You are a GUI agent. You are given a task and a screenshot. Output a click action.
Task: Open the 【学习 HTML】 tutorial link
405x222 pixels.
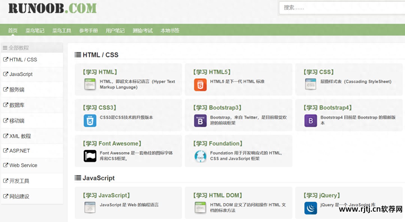point(100,72)
